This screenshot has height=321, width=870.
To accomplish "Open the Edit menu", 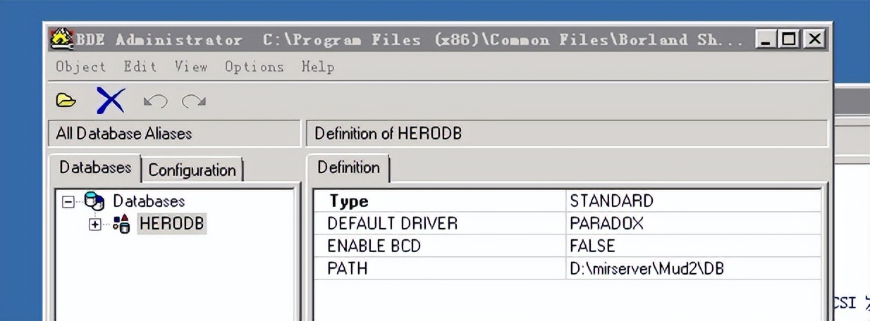I will point(140,67).
